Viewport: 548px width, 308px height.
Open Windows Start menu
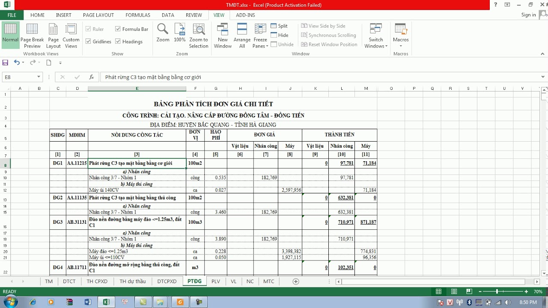point(10,302)
